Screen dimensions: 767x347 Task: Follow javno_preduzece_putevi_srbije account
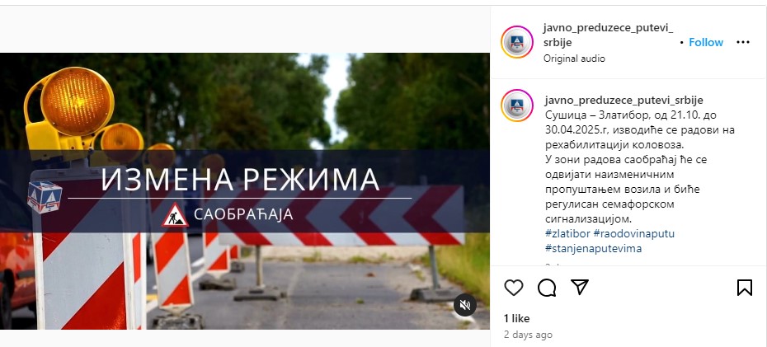point(706,43)
